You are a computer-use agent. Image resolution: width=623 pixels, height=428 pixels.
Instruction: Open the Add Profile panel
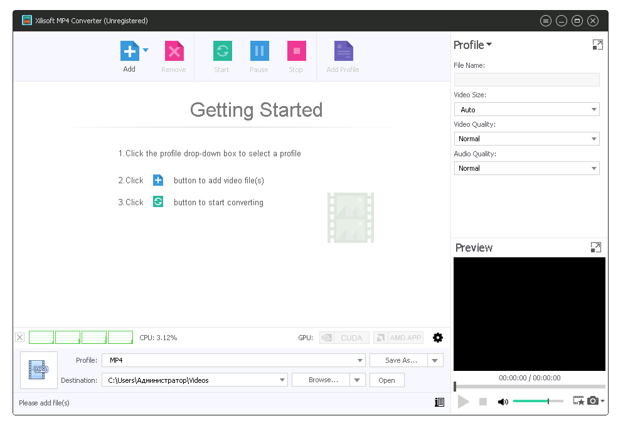(343, 50)
